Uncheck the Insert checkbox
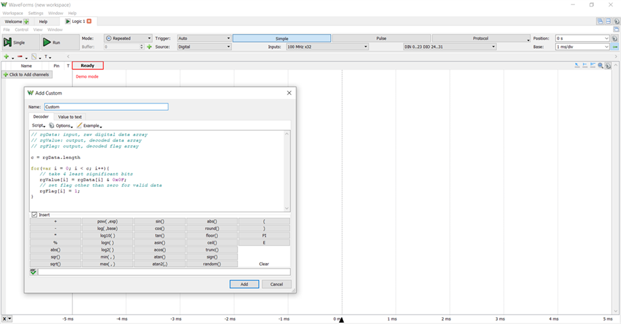The image size is (621, 324). coord(34,214)
